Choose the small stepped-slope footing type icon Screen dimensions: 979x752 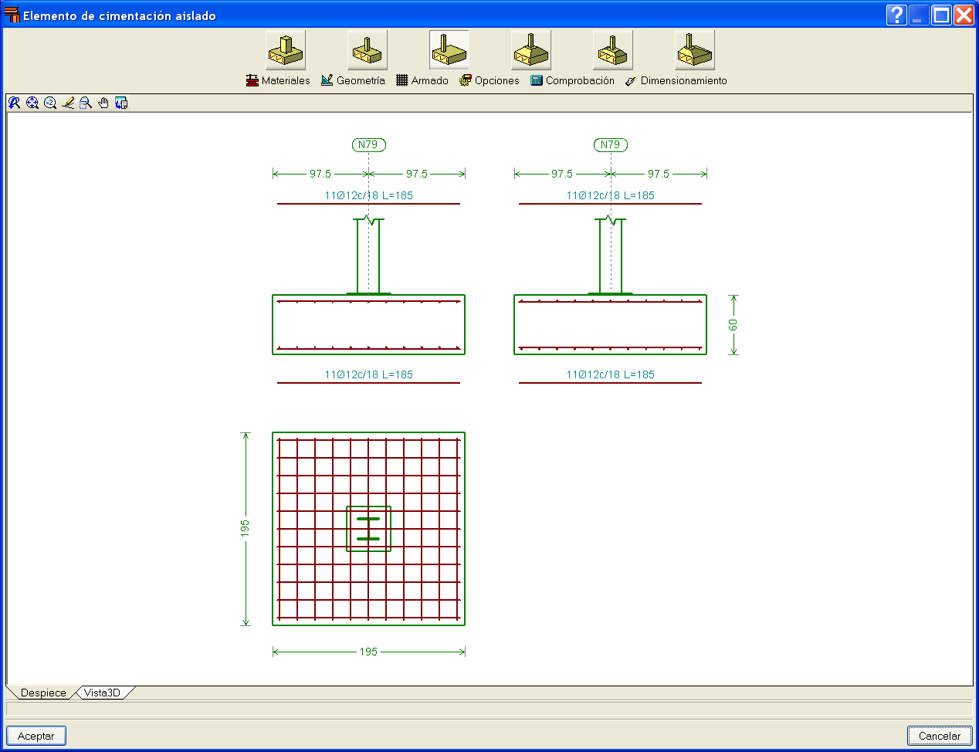[613, 50]
